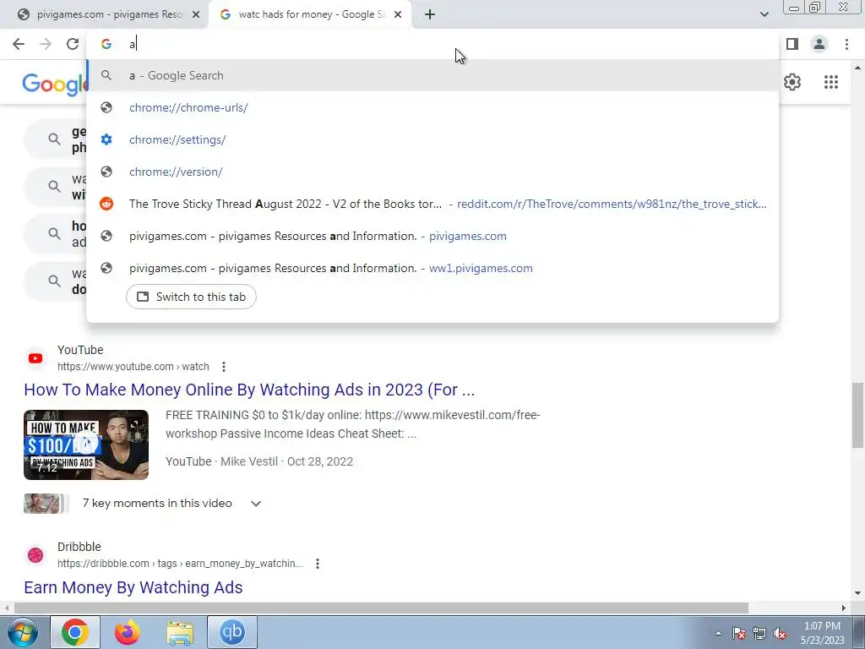Open qBittorrent from the taskbar
The width and height of the screenshot is (865, 649).
[232, 632]
